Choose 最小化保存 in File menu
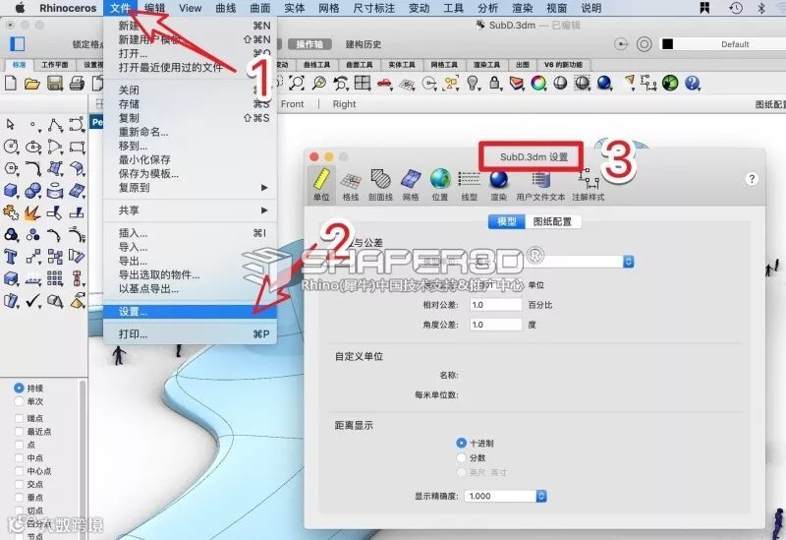The height and width of the screenshot is (540, 786). coord(190,159)
